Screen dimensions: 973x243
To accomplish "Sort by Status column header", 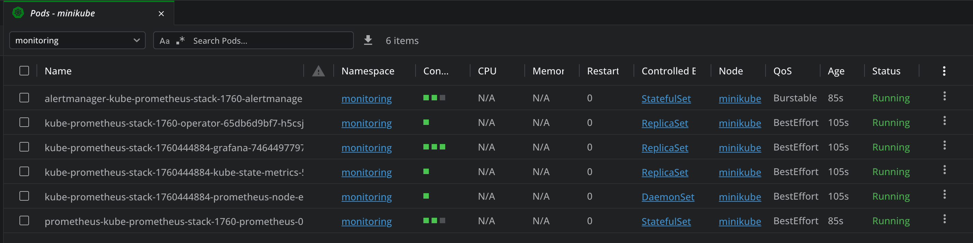I will pyautogui.click(x=886, y=71).
